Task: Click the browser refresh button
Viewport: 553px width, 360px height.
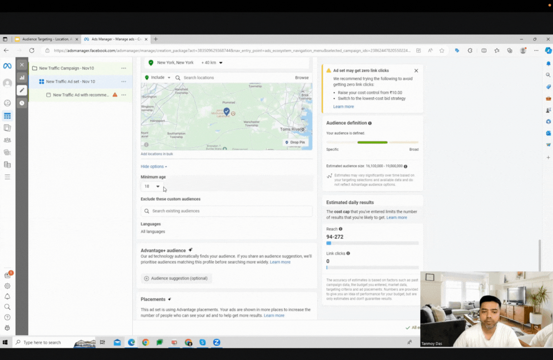Action: tap(32, 51)
